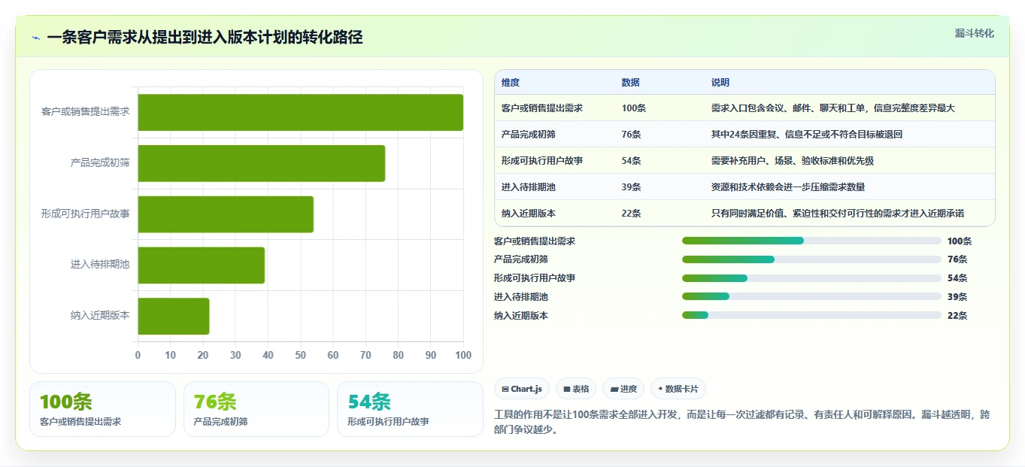Click the 进度 chip
The height and width of the screenshot is (467, 1025).
[623, 389]
